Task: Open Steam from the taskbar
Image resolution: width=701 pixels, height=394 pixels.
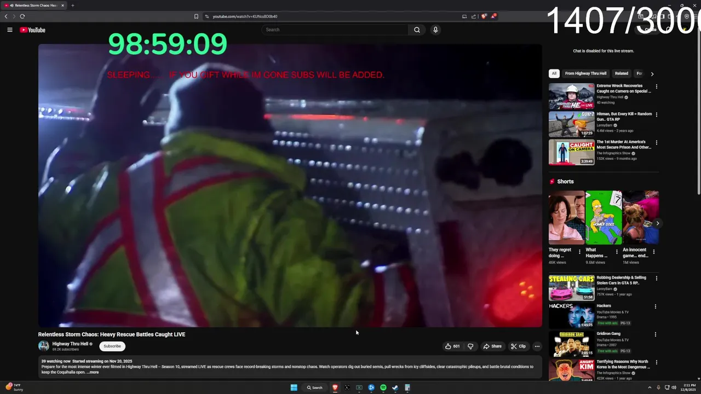Action: [395, 387]
